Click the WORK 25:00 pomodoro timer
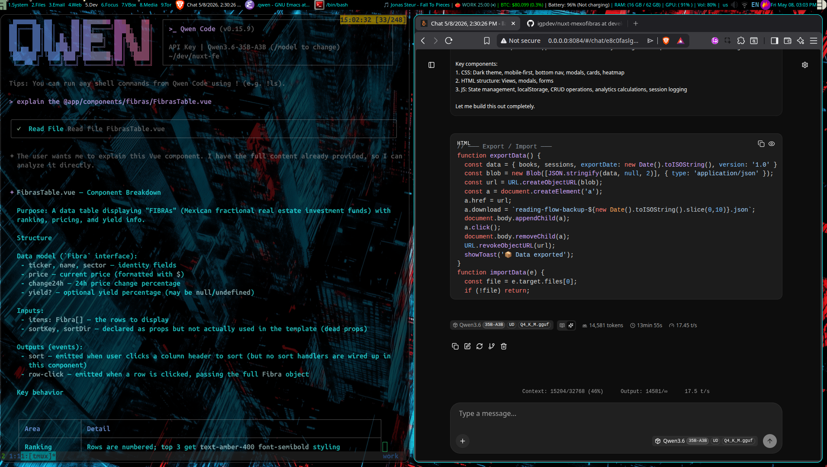The height and width of the screenshot is (467, 827). [475, 5]
